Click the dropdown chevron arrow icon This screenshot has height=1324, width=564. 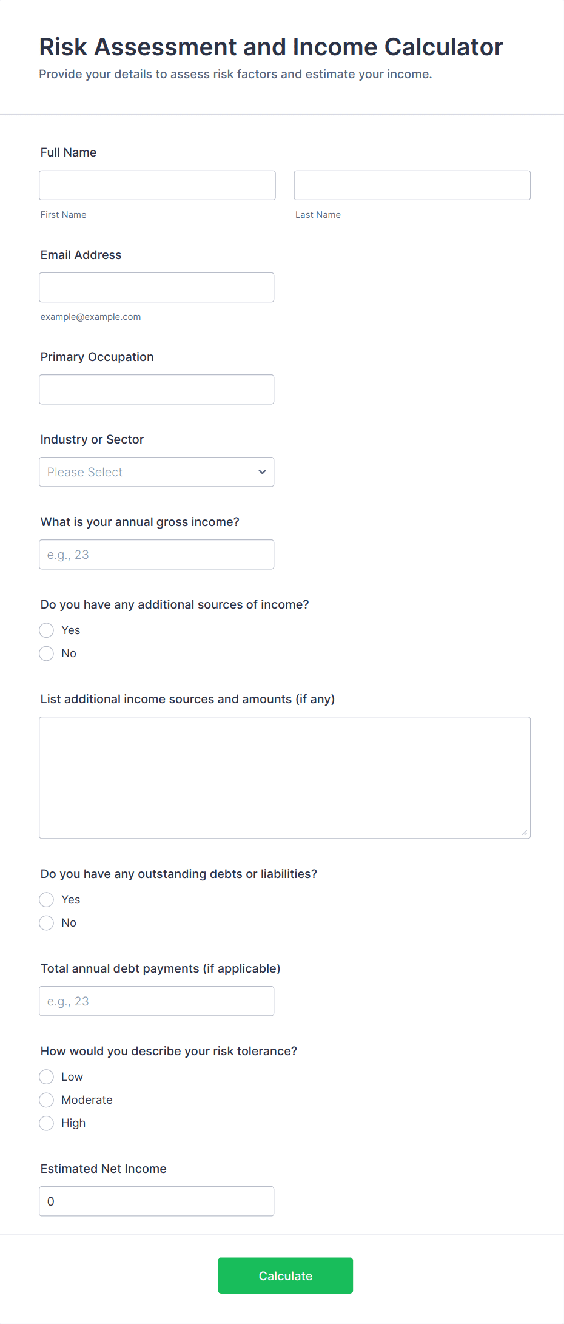[262, 471]
